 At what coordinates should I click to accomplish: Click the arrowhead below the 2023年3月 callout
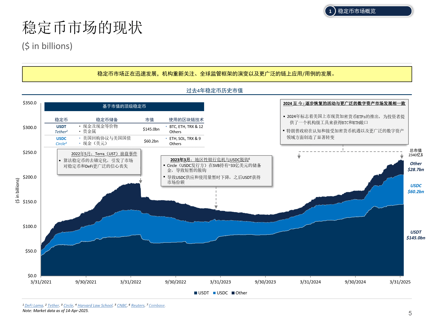pyautogui.click(x=216, y=207)
